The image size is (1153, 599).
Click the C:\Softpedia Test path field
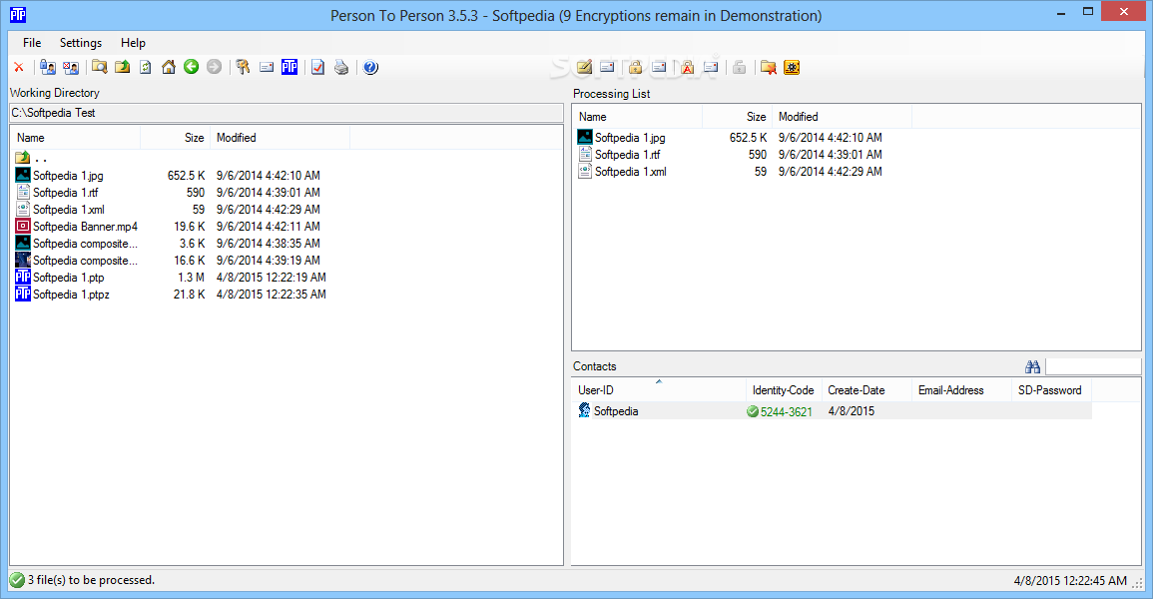point(287,113)
